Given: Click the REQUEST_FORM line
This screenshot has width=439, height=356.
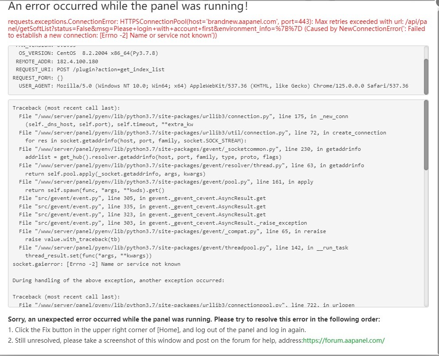Looking at the screenshot, I should point(38,78).
